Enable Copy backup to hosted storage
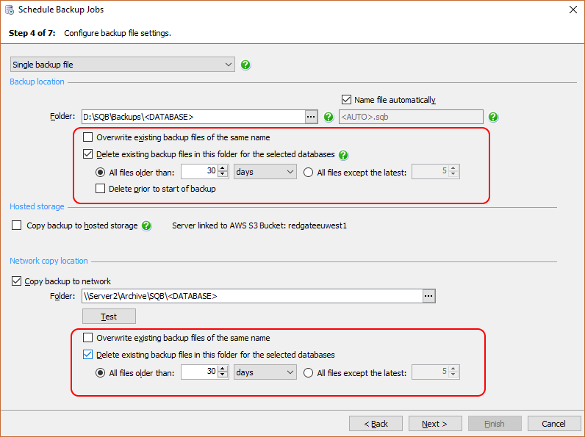Image resolution: width=585 pixels, height=437 pixels. pyautogui.click(x=17, y=225)
